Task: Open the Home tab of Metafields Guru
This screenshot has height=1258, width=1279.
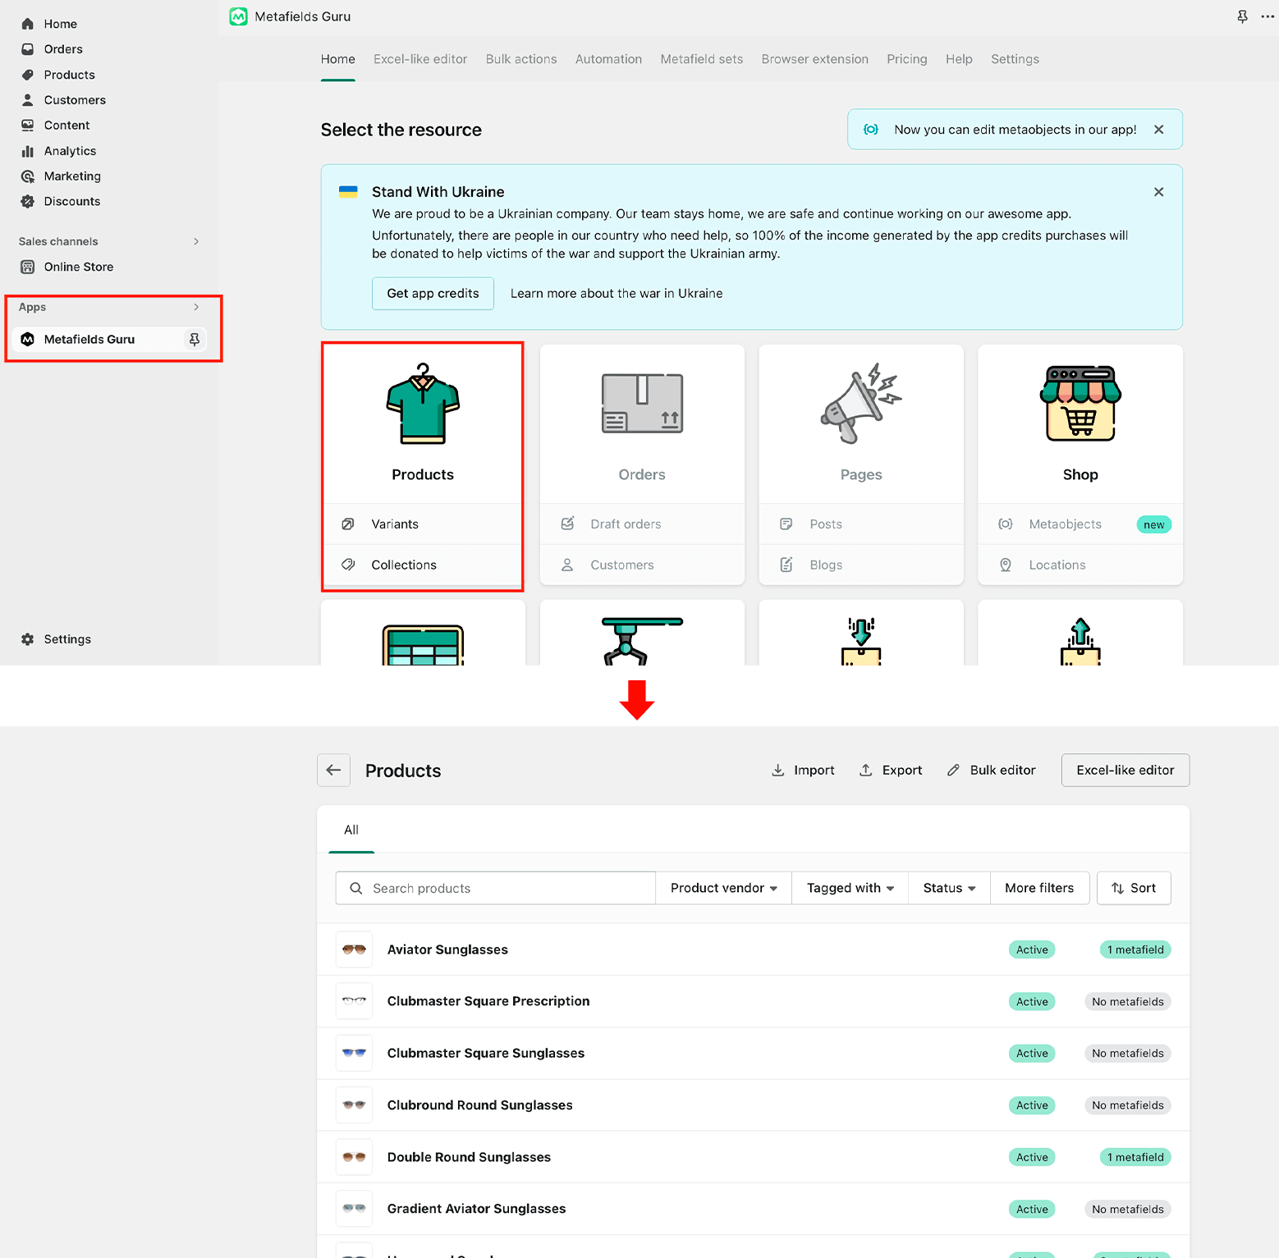Action: [x=338, y=59]
